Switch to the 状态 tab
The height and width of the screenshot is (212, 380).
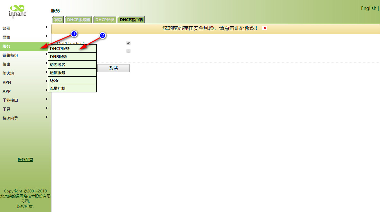coord(58,20)
